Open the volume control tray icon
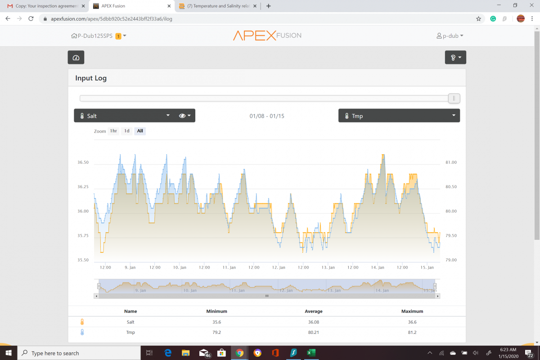Image resolution: width=540 pixels, height=360 pixels. click(x=476, y=353)
